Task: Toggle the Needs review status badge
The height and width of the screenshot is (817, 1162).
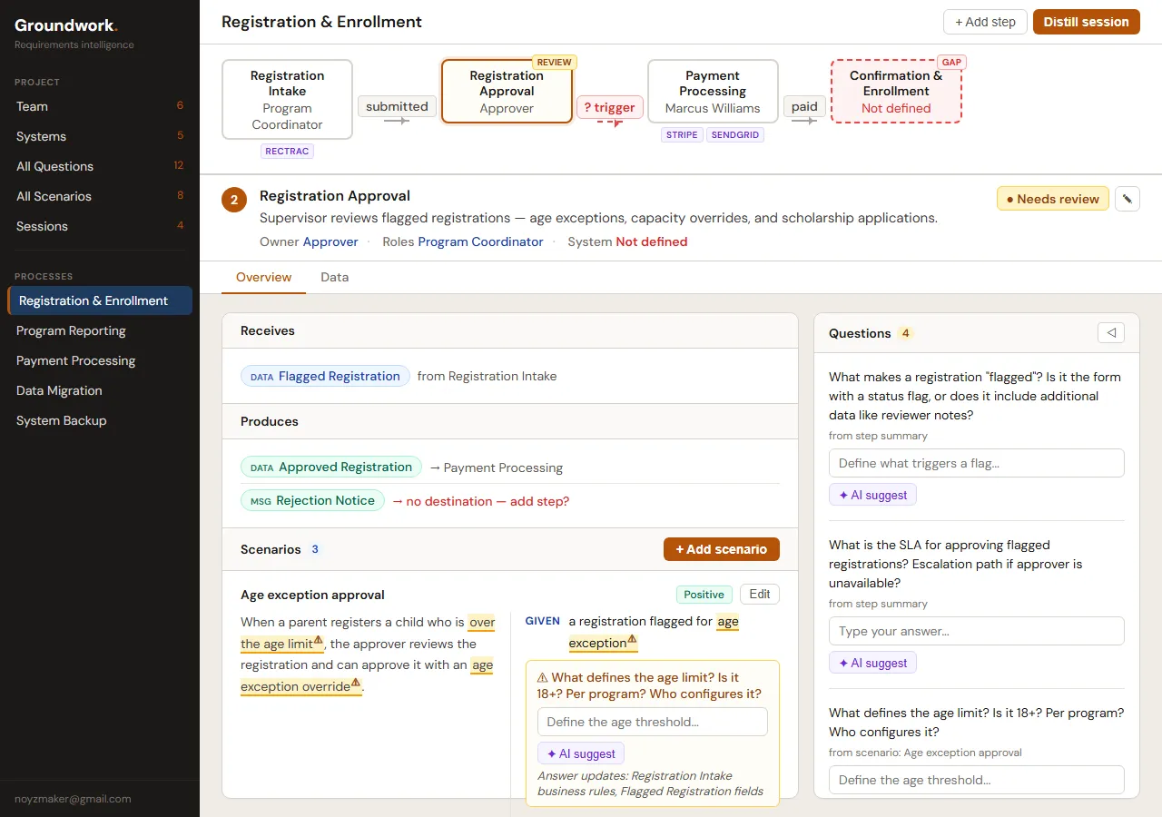Action: 1052,199
